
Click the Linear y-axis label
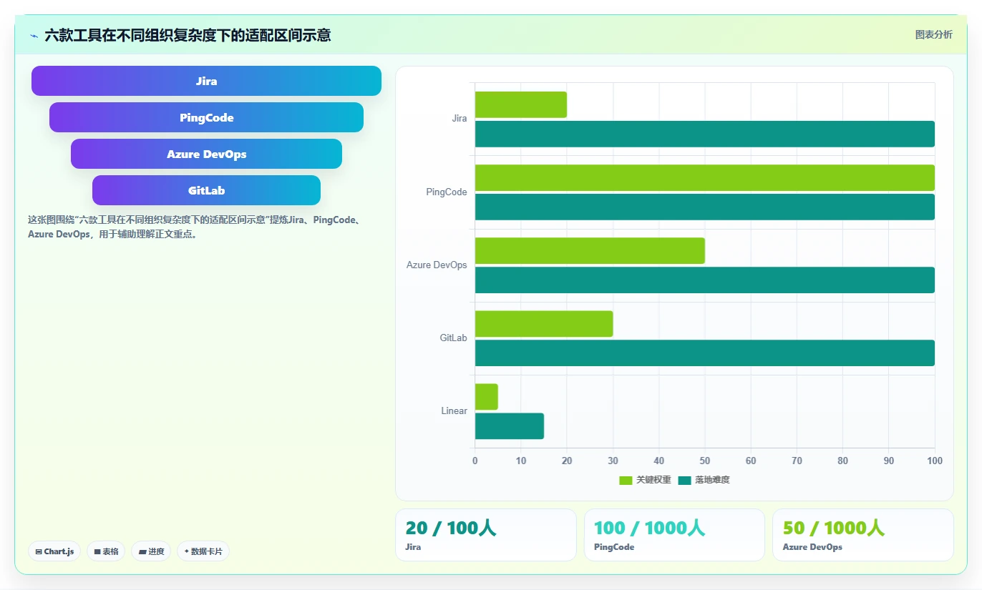tap(454, 410)
